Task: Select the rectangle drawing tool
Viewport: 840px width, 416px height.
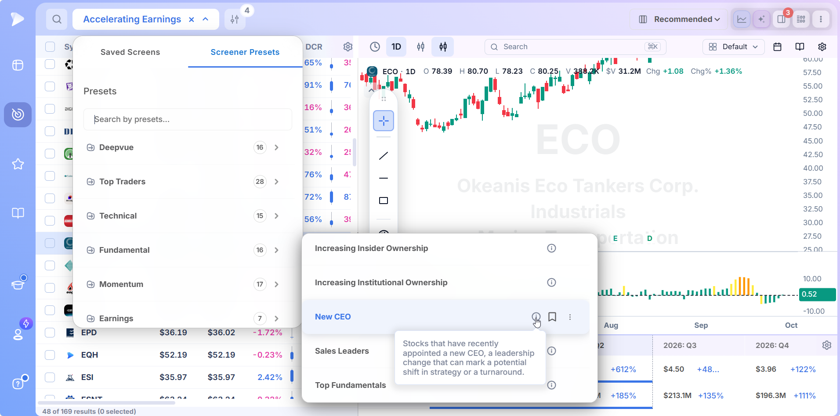Action: (384, 201)
